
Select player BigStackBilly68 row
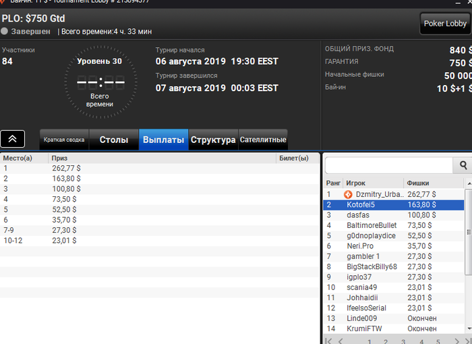pos(394,267)
